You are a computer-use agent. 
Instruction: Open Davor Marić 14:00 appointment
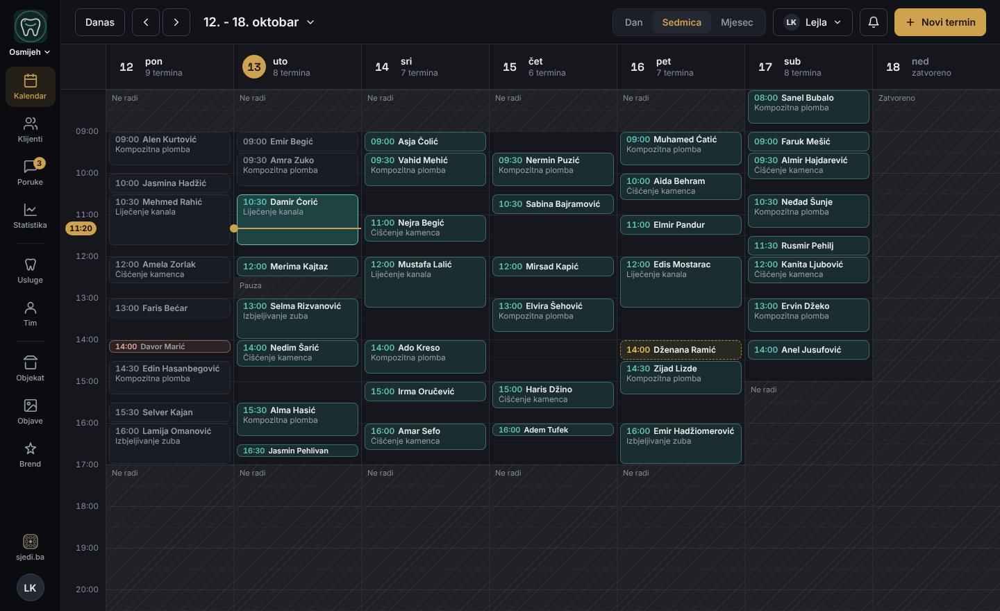(169, 346)
